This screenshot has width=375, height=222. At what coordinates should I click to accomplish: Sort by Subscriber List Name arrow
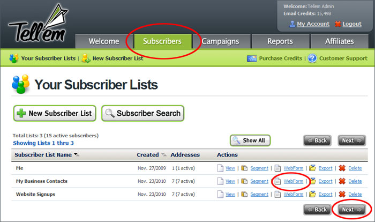pyautogui.click(x=76, y=154)
